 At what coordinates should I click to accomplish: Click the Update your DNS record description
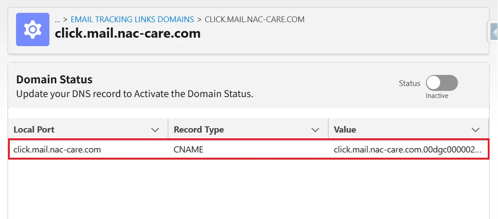click(x=135, y=94)
